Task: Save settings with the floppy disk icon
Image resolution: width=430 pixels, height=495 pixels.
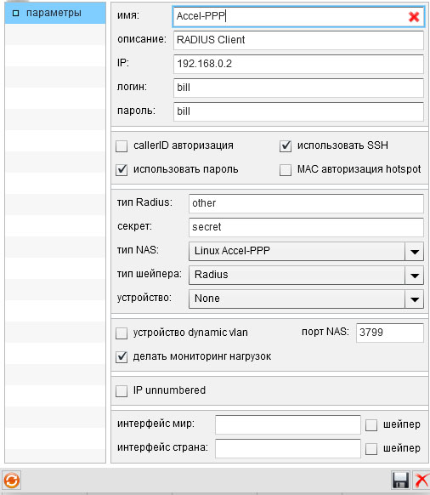Action: pos(400,481)
